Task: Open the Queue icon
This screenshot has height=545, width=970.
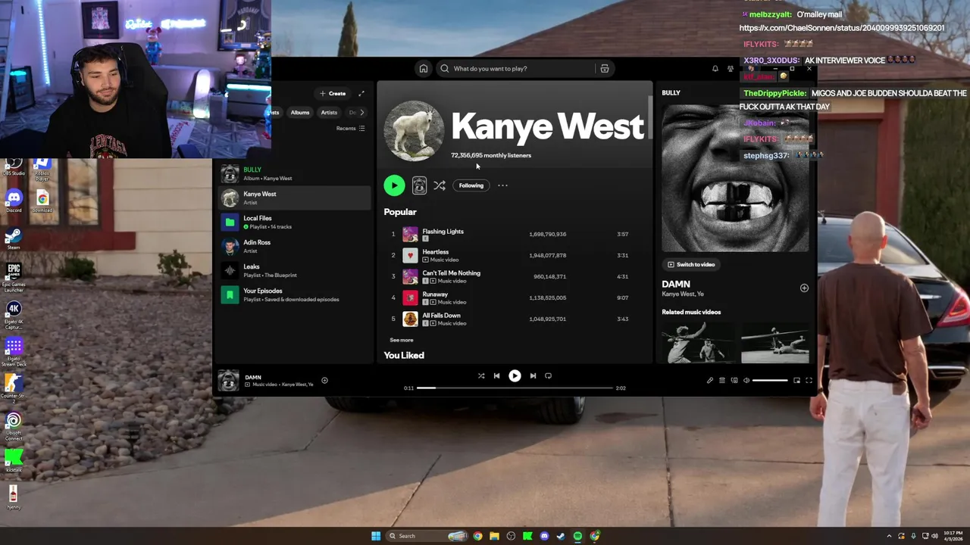Action: tap(722, 380)
